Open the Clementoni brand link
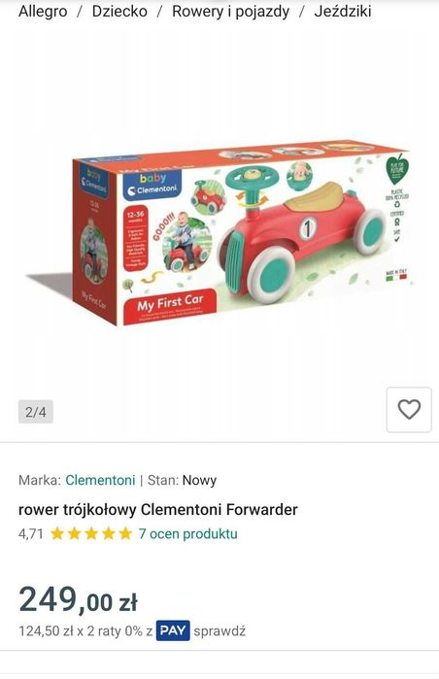439x679 pixels. point(100,480)
